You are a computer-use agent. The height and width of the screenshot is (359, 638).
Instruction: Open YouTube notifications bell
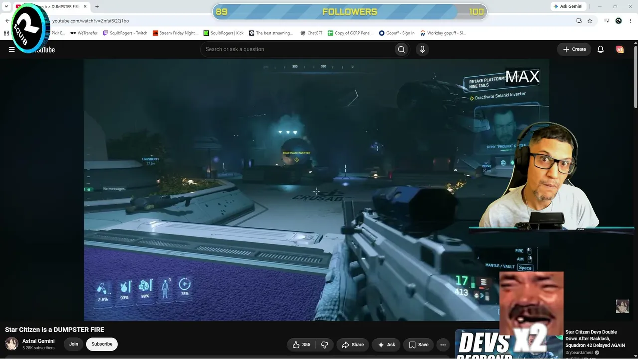601,49
